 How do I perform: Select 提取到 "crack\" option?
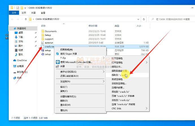[x=127, y=75]
